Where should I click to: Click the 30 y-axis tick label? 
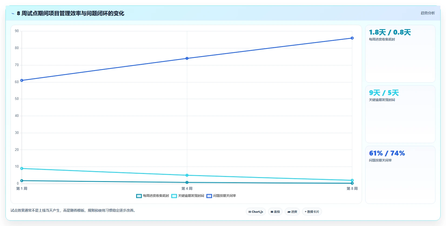click(17, 133)
